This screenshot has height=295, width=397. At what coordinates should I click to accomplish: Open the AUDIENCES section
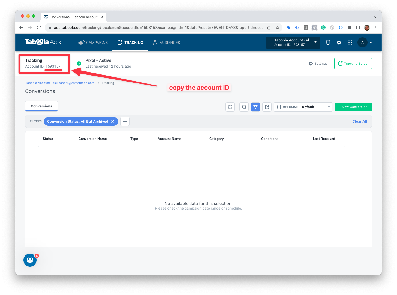(166, 42)
